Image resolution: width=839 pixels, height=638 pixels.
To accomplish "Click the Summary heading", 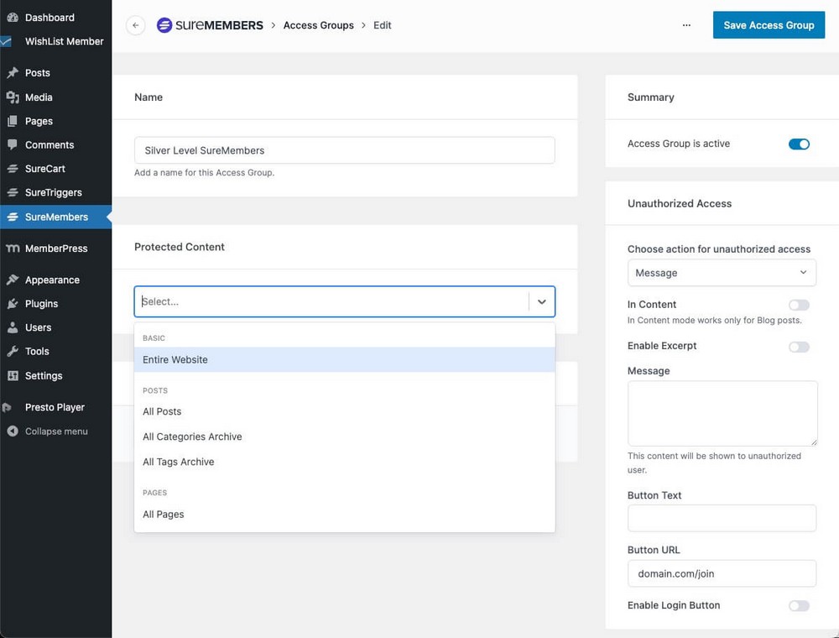I will (x=651, y=97).
